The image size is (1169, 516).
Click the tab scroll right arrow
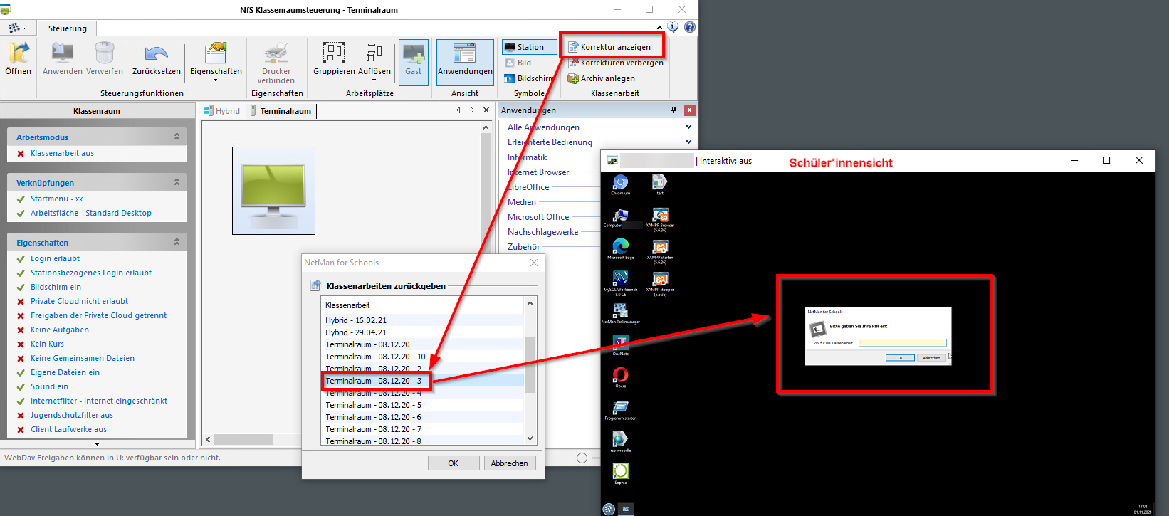472,110
